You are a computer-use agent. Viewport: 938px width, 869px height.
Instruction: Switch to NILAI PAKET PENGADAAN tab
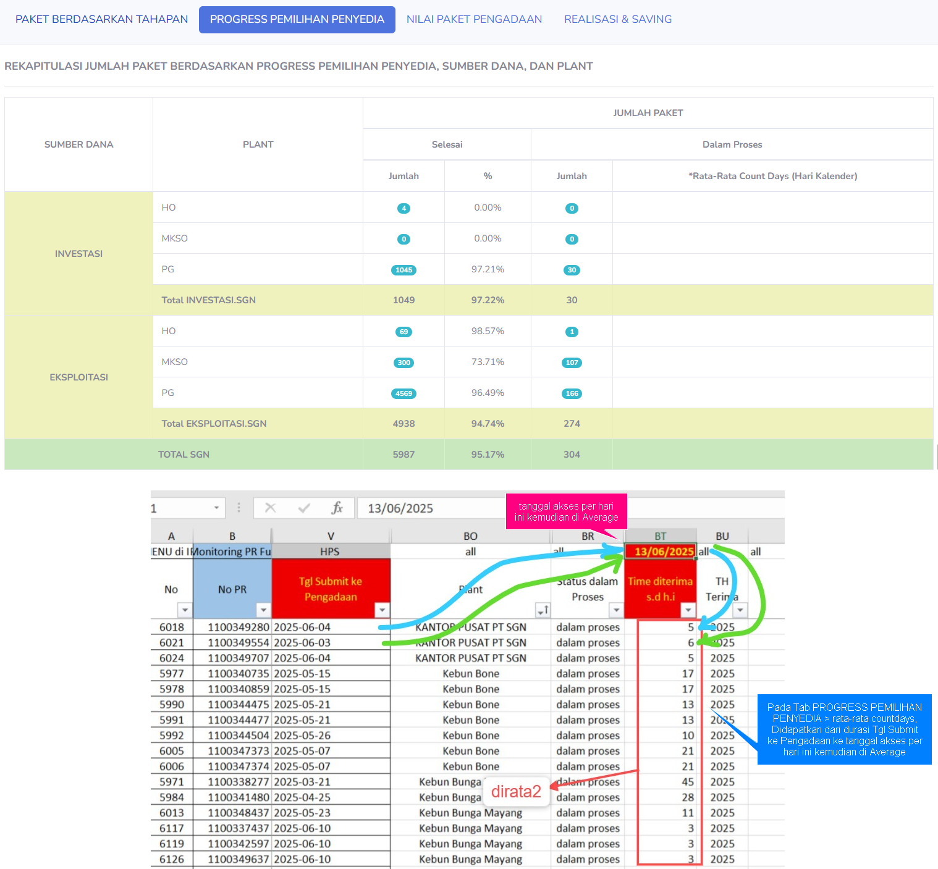[x=474, y=19]
